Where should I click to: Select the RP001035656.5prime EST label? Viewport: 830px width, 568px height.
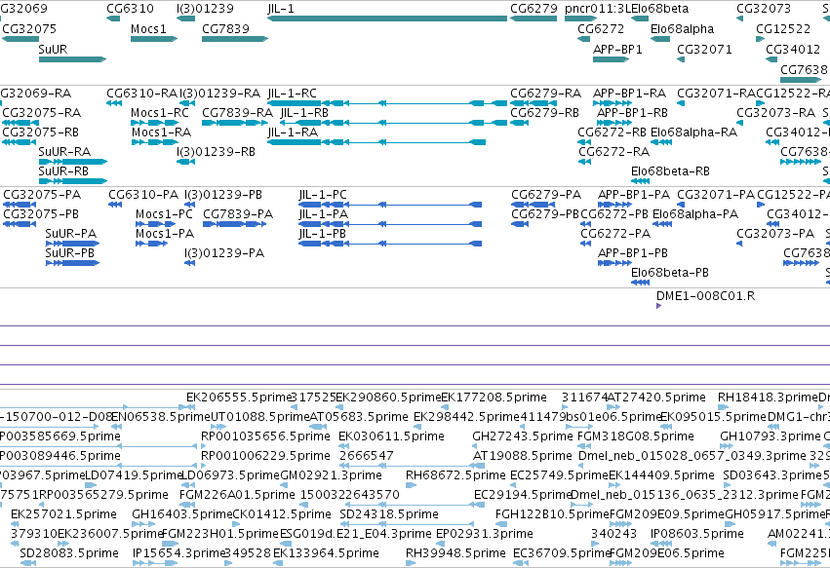click(265, 436)
